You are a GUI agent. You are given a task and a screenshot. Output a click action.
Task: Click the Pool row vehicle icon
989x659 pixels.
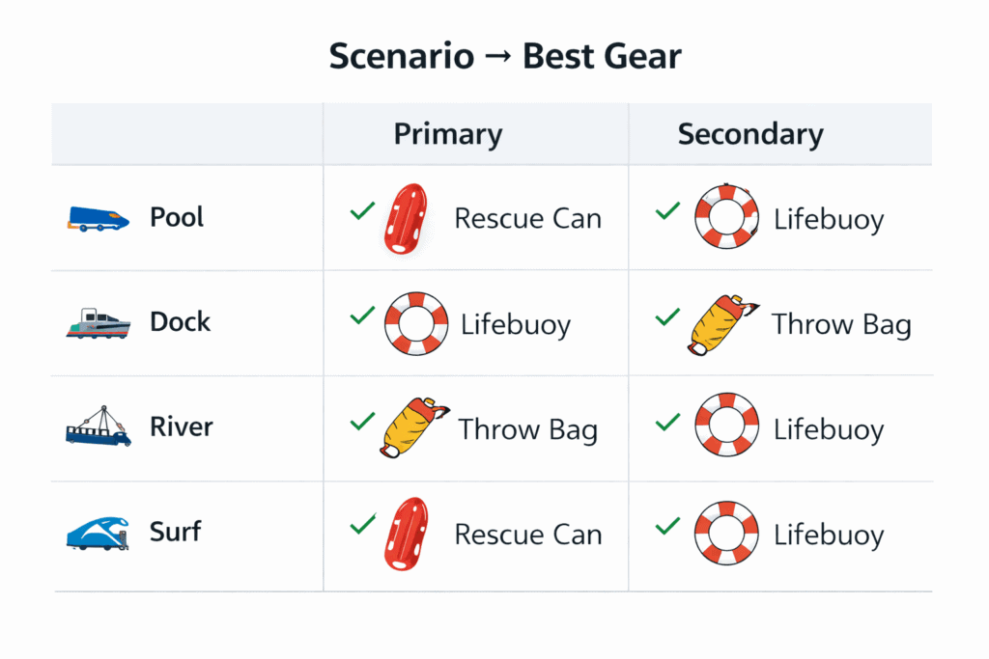click(x=98, y=218)
